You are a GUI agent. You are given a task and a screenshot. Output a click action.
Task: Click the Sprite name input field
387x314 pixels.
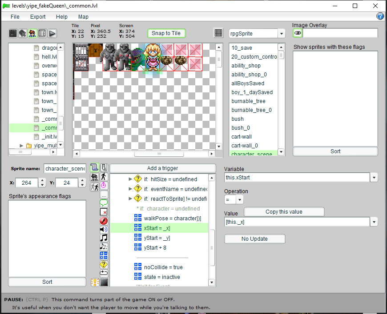65,169
